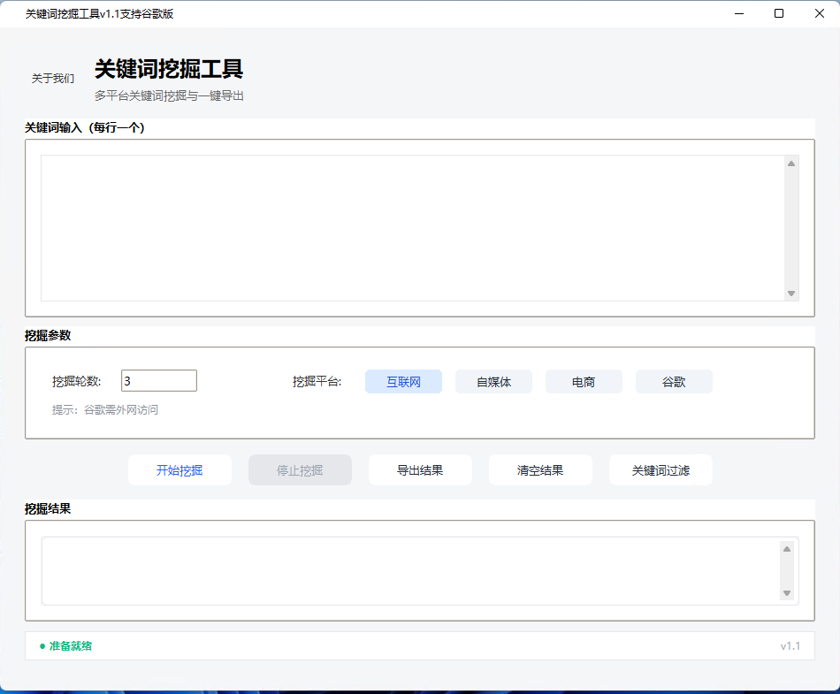Click the keyword input scrollbar down arrow
The width and height of the screenshot is (840, 694).
[x=791, y=294]
